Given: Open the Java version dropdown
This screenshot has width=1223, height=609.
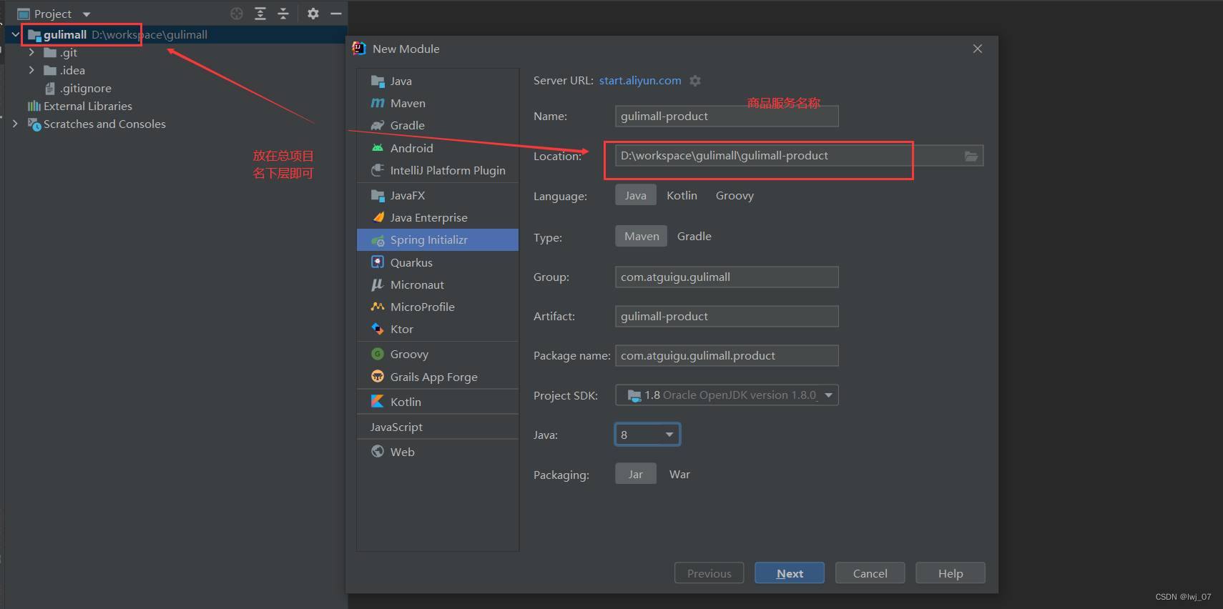Looking at the screenshot, I should pyautogui.click(x=647, y=435).
